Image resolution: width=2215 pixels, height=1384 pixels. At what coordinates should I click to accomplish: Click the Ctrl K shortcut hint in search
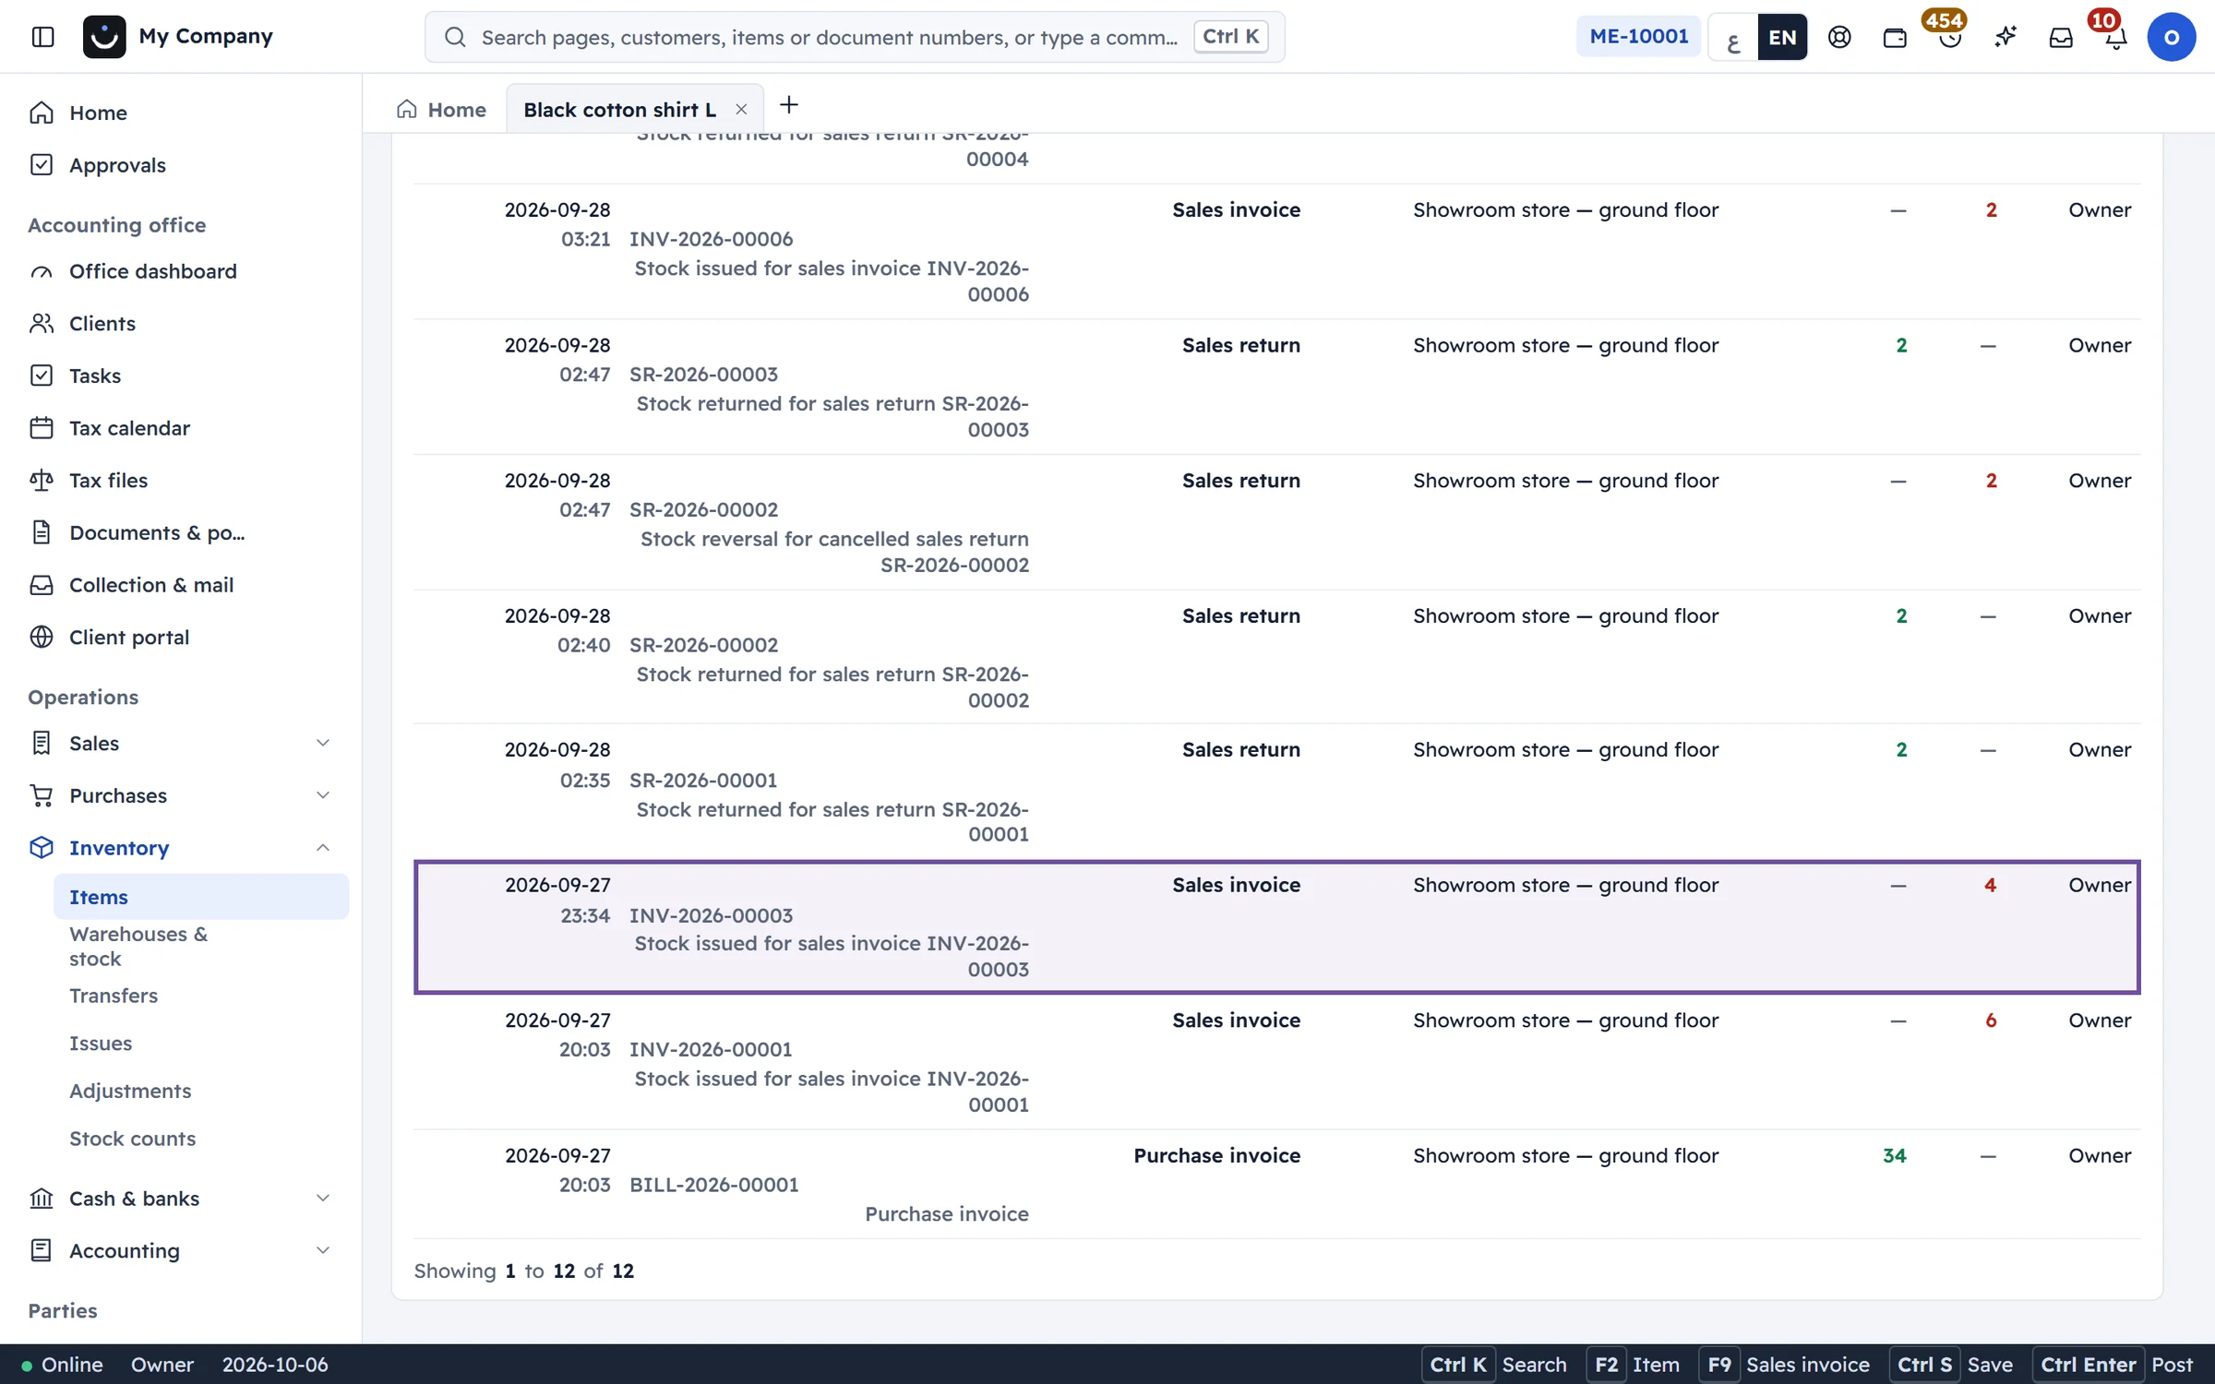click(x=1230, y=37)
